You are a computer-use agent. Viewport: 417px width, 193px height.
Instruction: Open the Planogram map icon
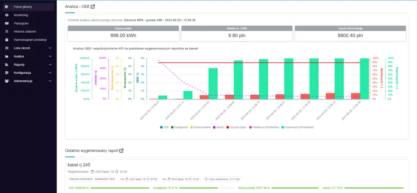[6, 23]
